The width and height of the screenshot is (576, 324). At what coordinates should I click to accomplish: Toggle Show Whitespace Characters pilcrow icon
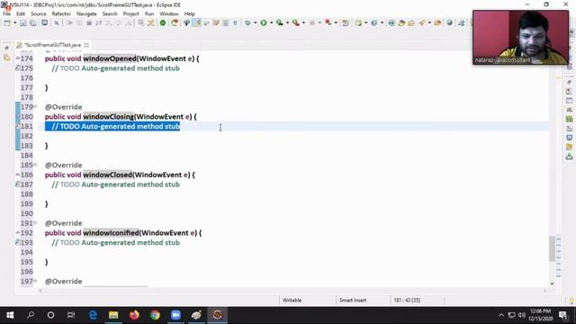pos(235,23)
